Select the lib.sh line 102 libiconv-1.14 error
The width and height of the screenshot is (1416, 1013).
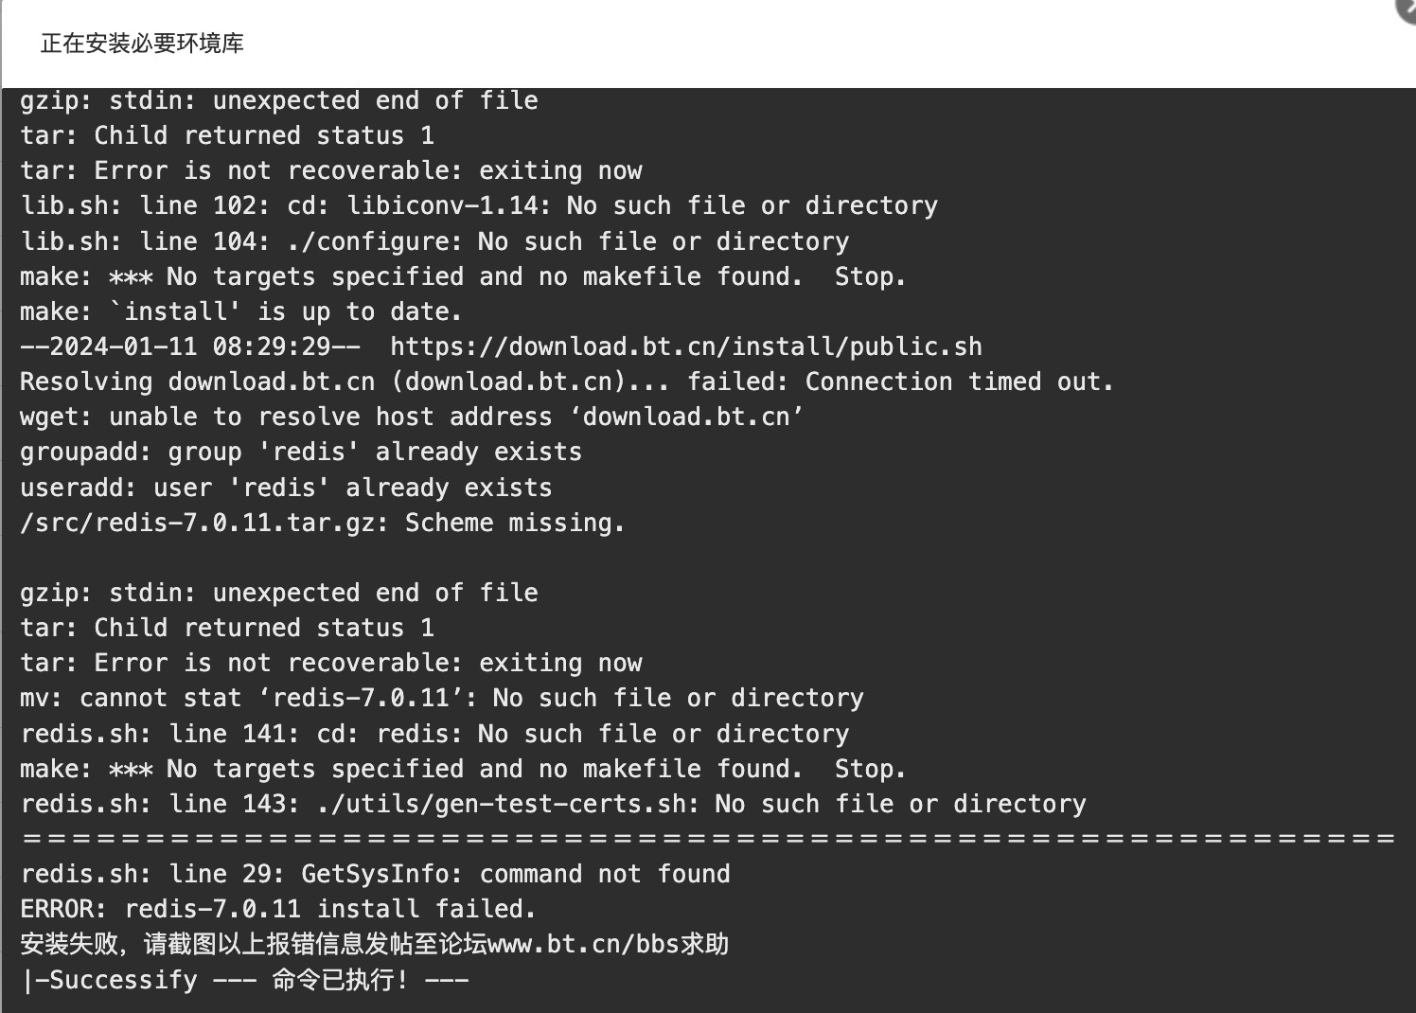point(479,206)
